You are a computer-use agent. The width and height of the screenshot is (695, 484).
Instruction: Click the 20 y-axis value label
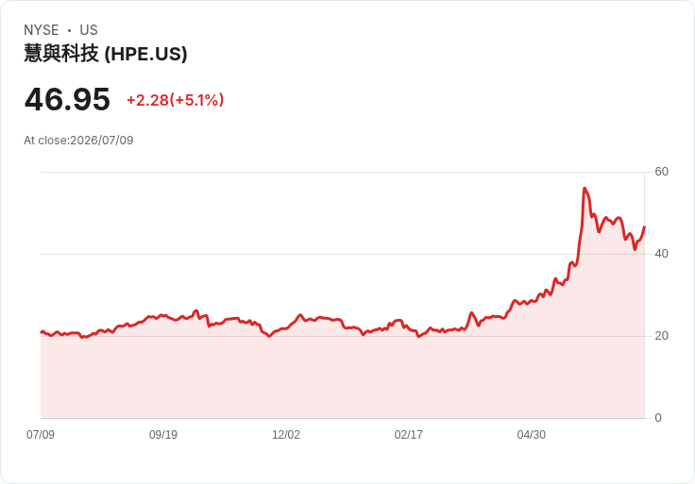pos(661,336)
